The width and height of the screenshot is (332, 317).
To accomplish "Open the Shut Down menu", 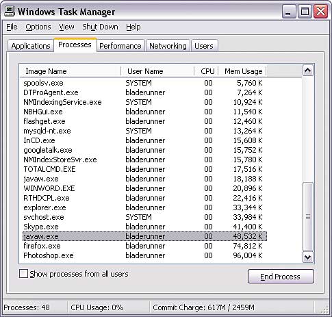I will pyautogui.click(x=100, y=27).
